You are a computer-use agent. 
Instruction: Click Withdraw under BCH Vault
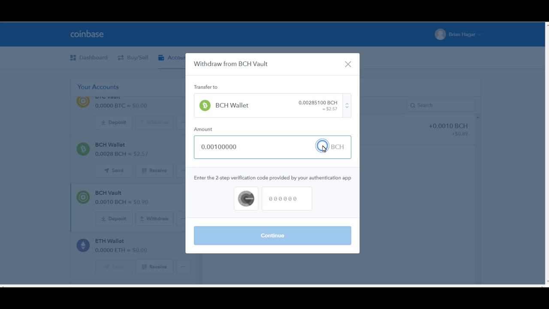pos(154,218)
